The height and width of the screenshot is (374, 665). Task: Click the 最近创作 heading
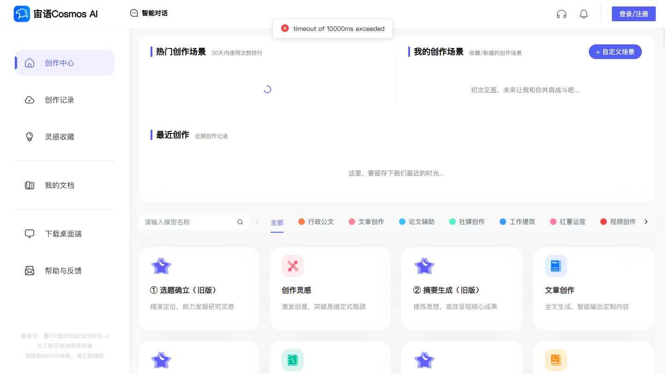click(173, 135)
